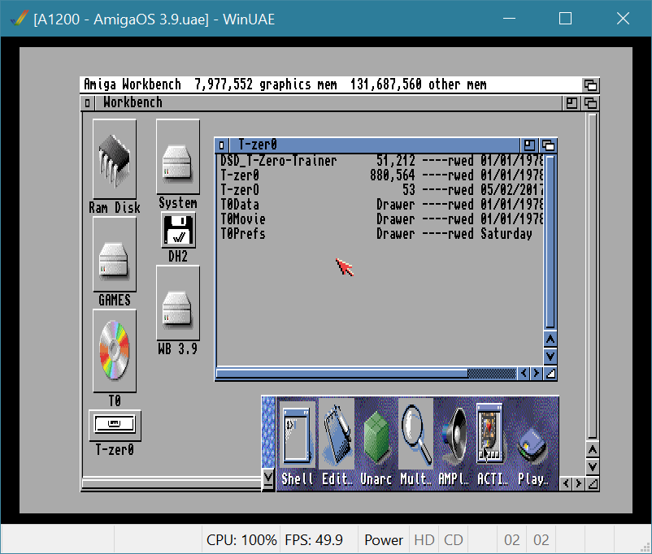Click the Workbench window's horizontal scrollbar
The width and height of the screenshot is (652, 554).
[172, 484]
